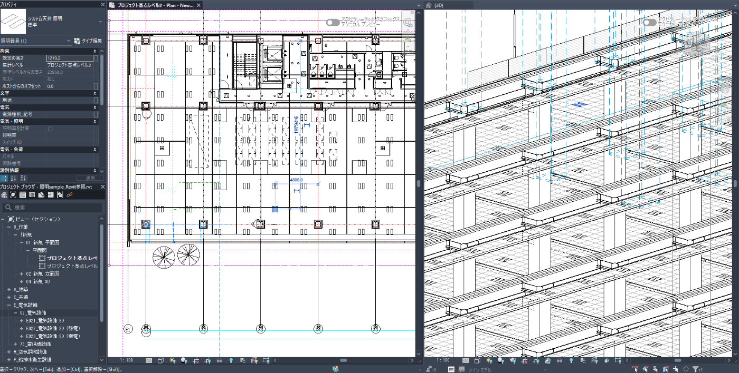Click the categorized sort icon under Properties list
739x373 pixels.
click(x=5, y=178)
